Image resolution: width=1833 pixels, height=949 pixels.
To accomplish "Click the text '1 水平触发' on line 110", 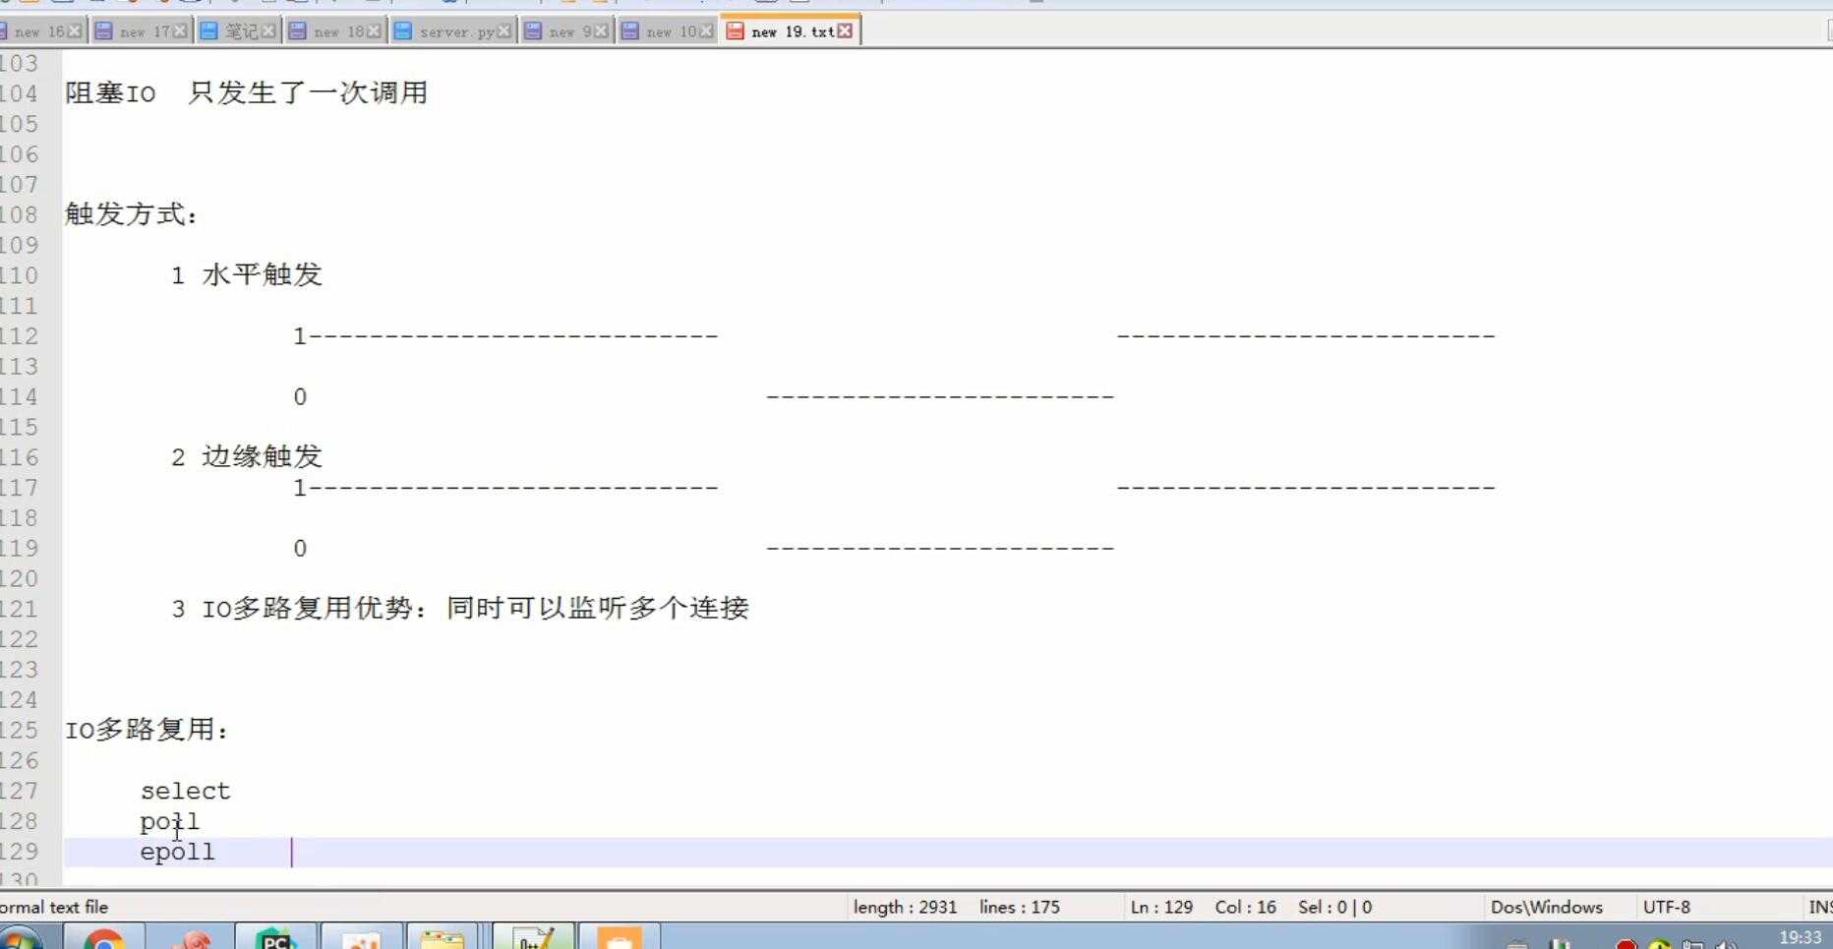I will point(247,274).
